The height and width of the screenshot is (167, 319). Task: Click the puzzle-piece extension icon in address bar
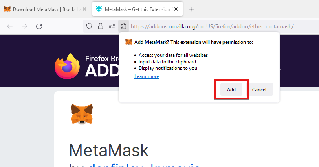pos(123,26)
